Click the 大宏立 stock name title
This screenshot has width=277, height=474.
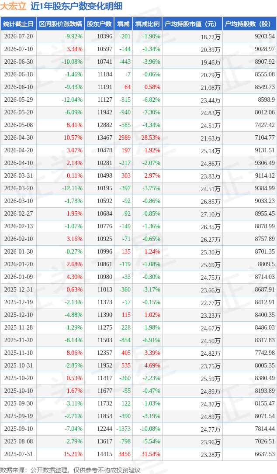point(13,6)
